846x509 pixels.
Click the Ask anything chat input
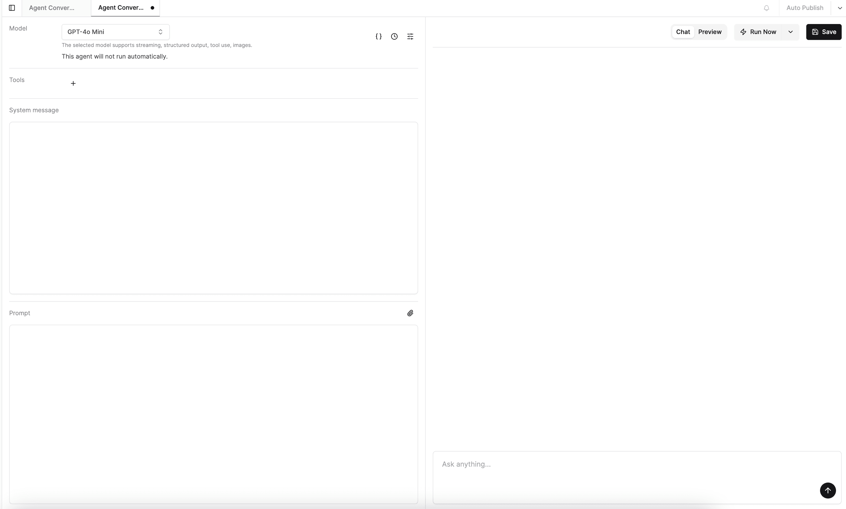coord(625,470)
